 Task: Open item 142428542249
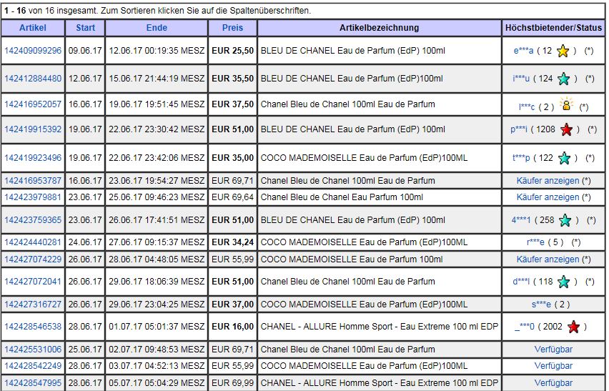[33, 366]
